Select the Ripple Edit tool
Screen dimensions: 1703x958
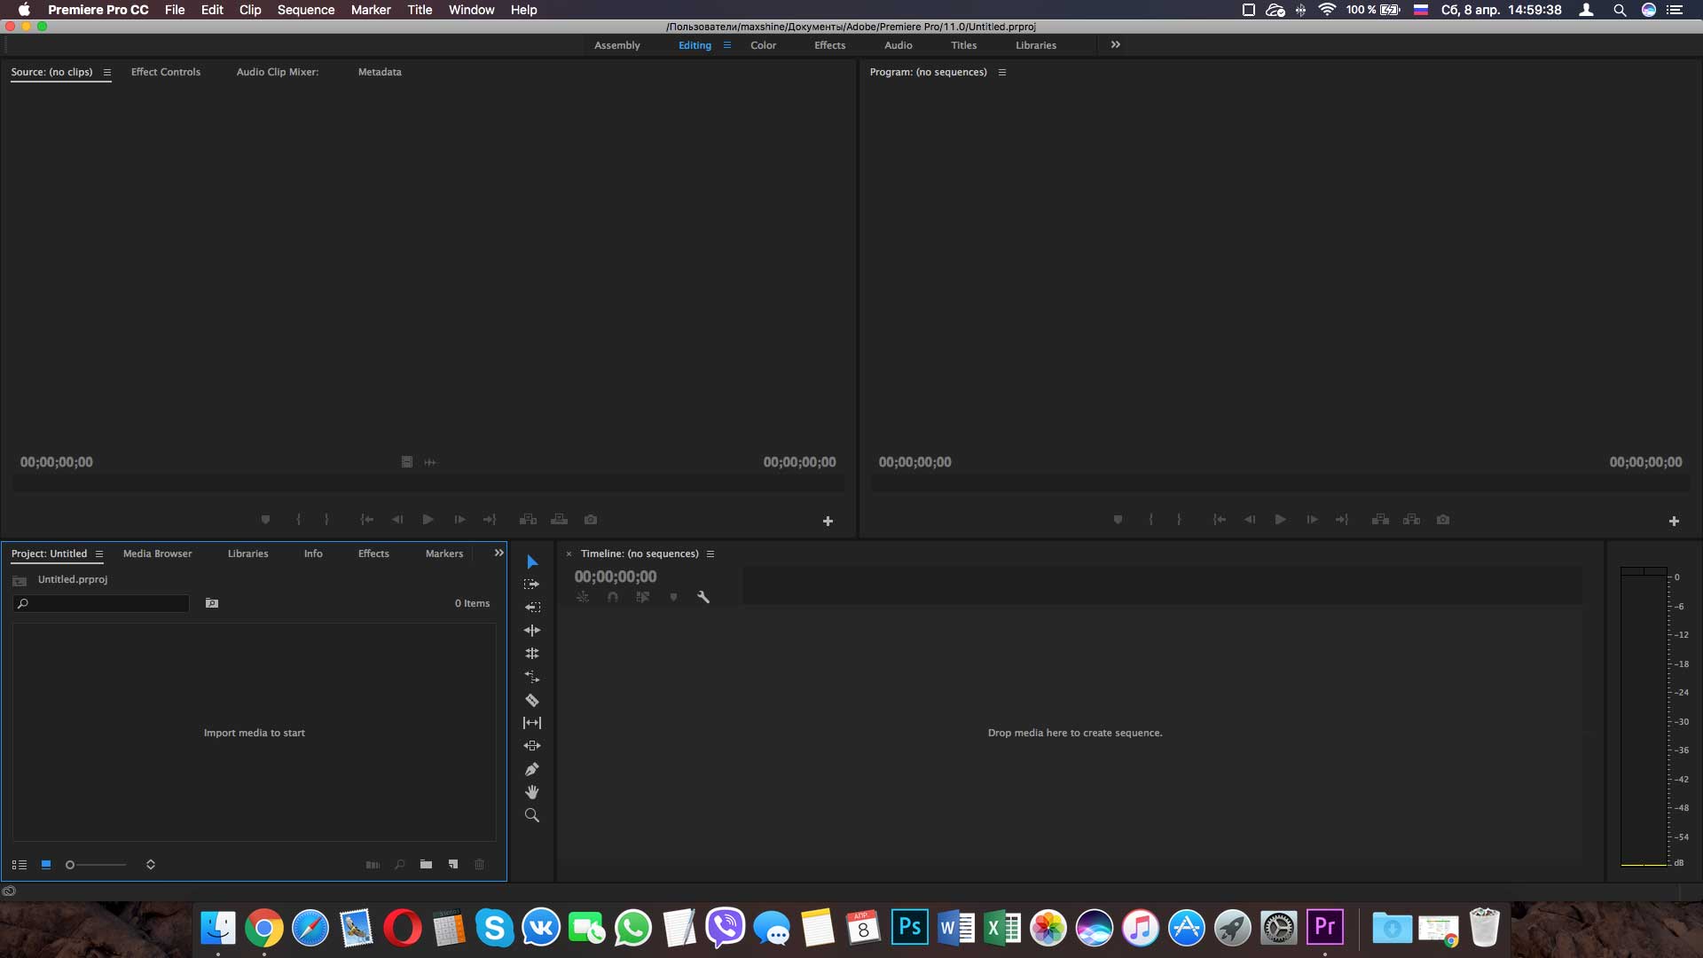pyautogui.click(x=532, y=631)
